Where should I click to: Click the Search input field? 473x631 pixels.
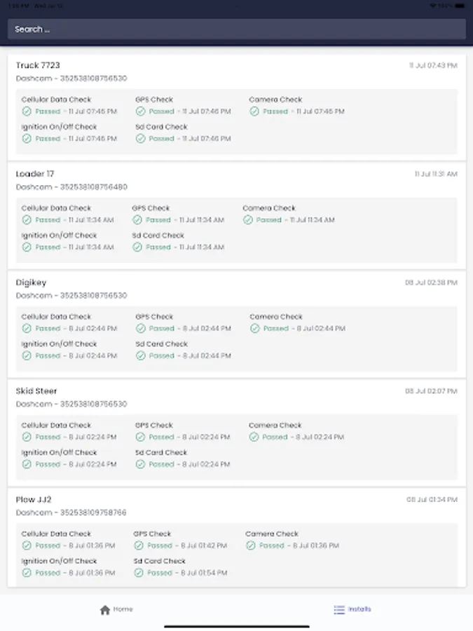(236, 29)
